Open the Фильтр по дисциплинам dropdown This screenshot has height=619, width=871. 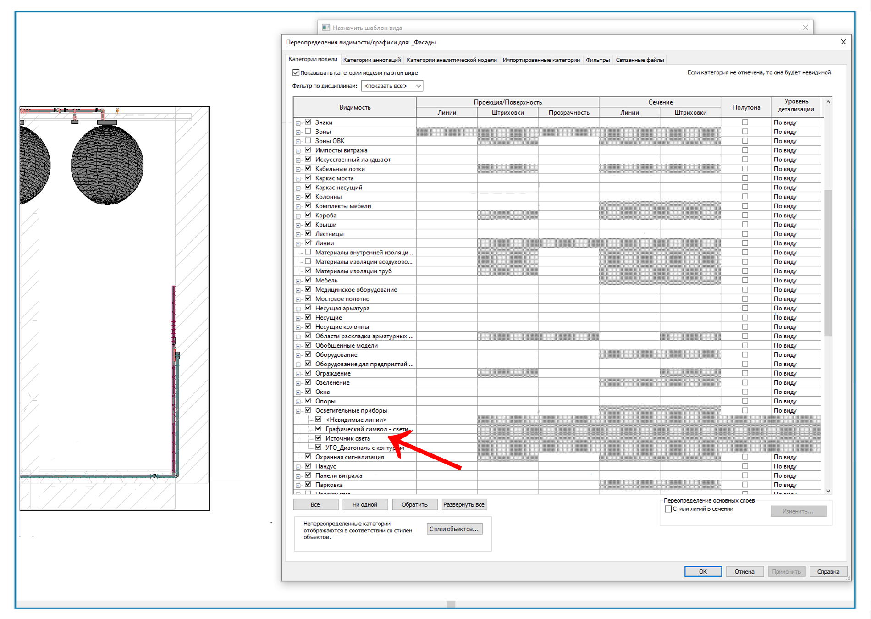click(392, 86)
